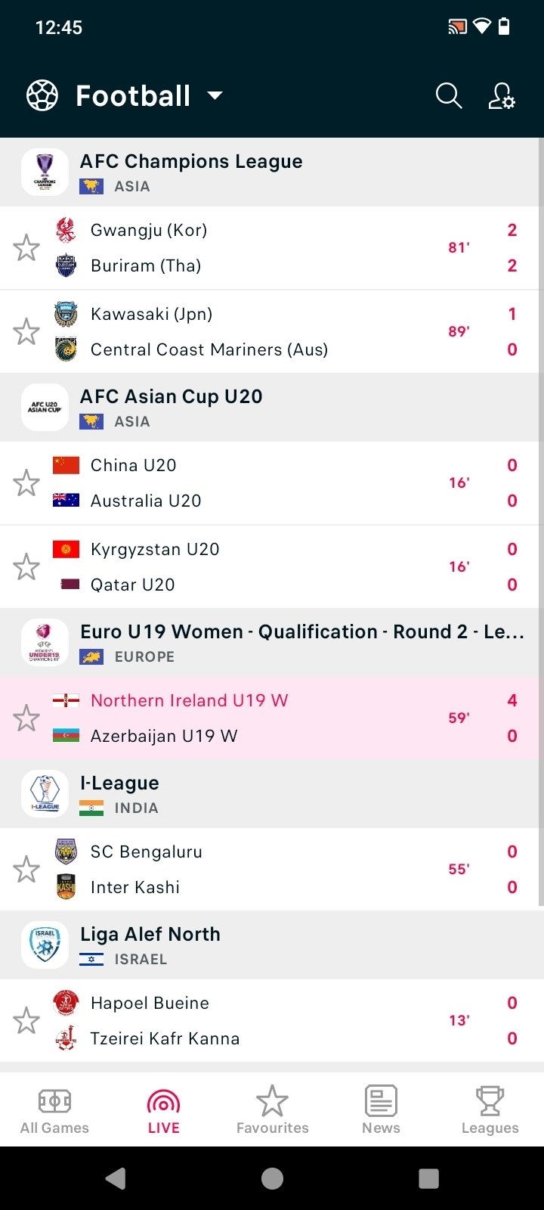
Task: Expand the Football sport dropdown arrow
Action: (215, 96)
